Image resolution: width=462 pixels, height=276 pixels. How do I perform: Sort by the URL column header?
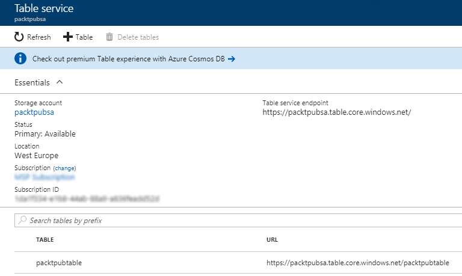[x=272, y=240]
